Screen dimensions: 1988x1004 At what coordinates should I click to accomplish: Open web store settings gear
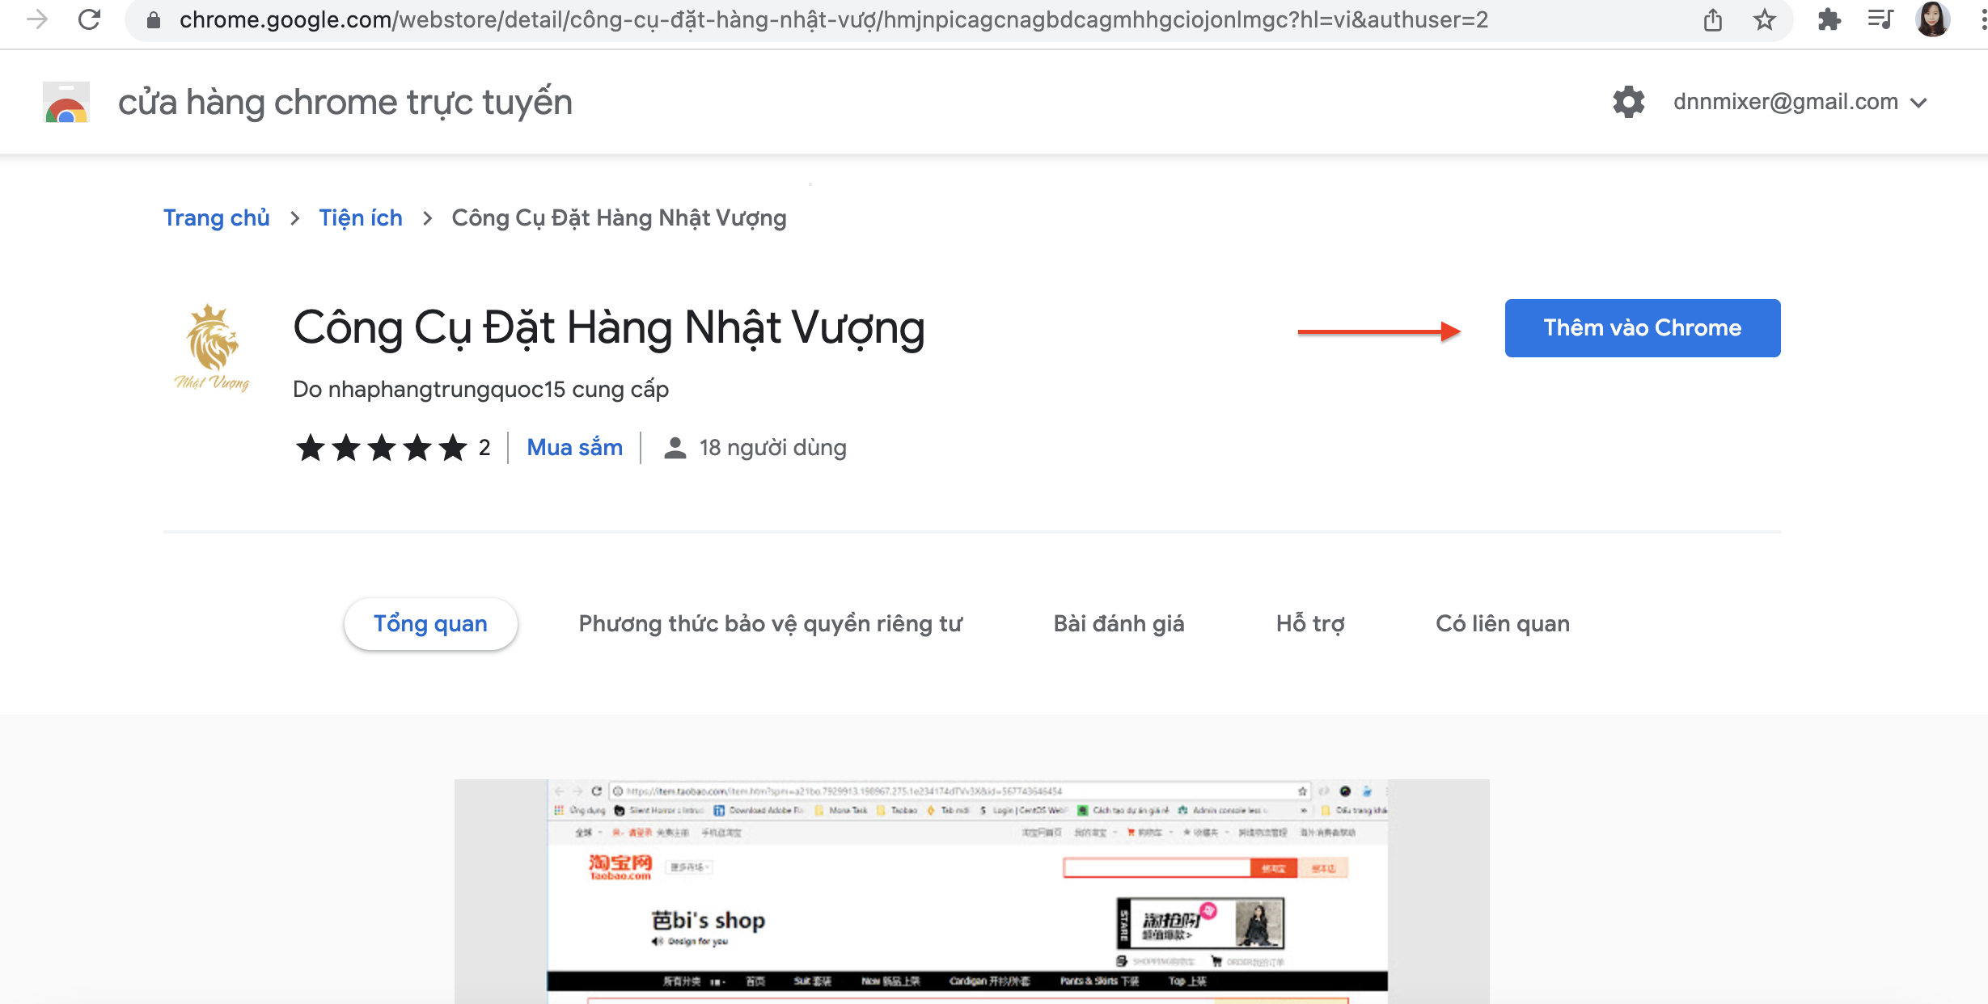click(x=1629, y=102)
